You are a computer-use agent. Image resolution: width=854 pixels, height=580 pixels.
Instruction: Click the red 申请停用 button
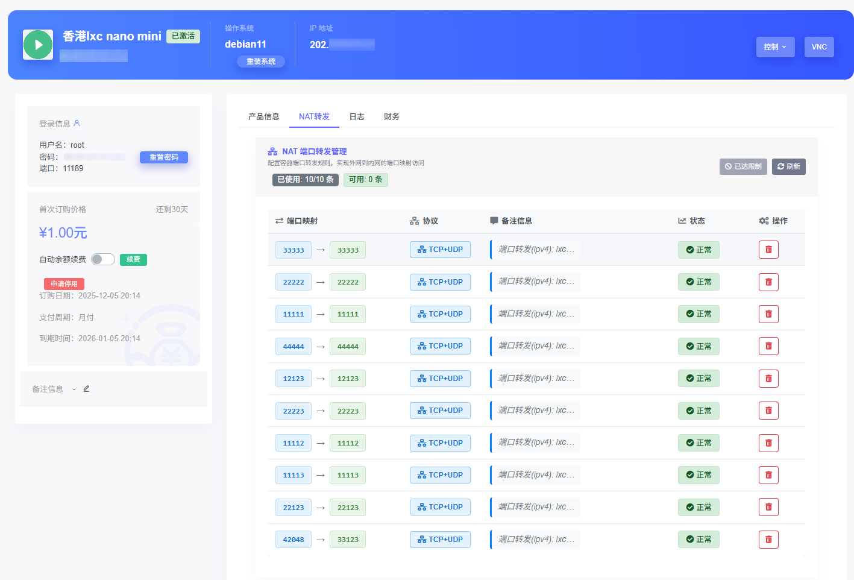coord(64,283)
